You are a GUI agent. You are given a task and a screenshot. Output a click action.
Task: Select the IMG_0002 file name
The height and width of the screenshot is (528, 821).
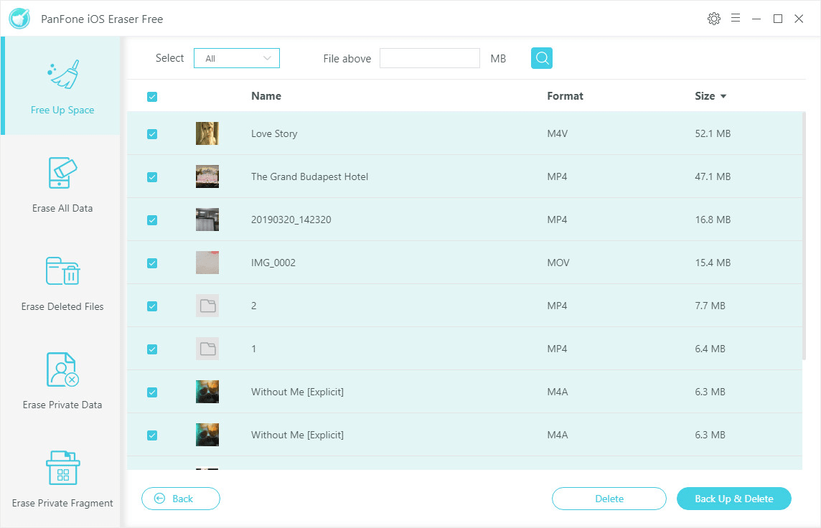coord(273,263)
